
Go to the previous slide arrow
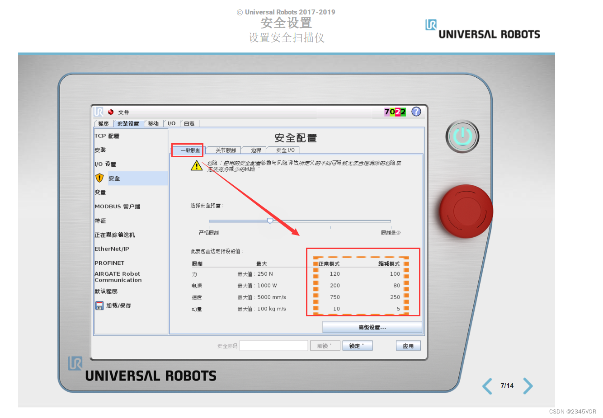pyautogui.click(x=487, y=386)
